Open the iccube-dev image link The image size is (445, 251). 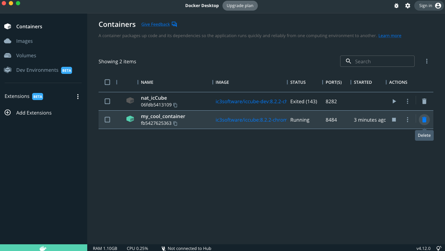coord(251,101)
